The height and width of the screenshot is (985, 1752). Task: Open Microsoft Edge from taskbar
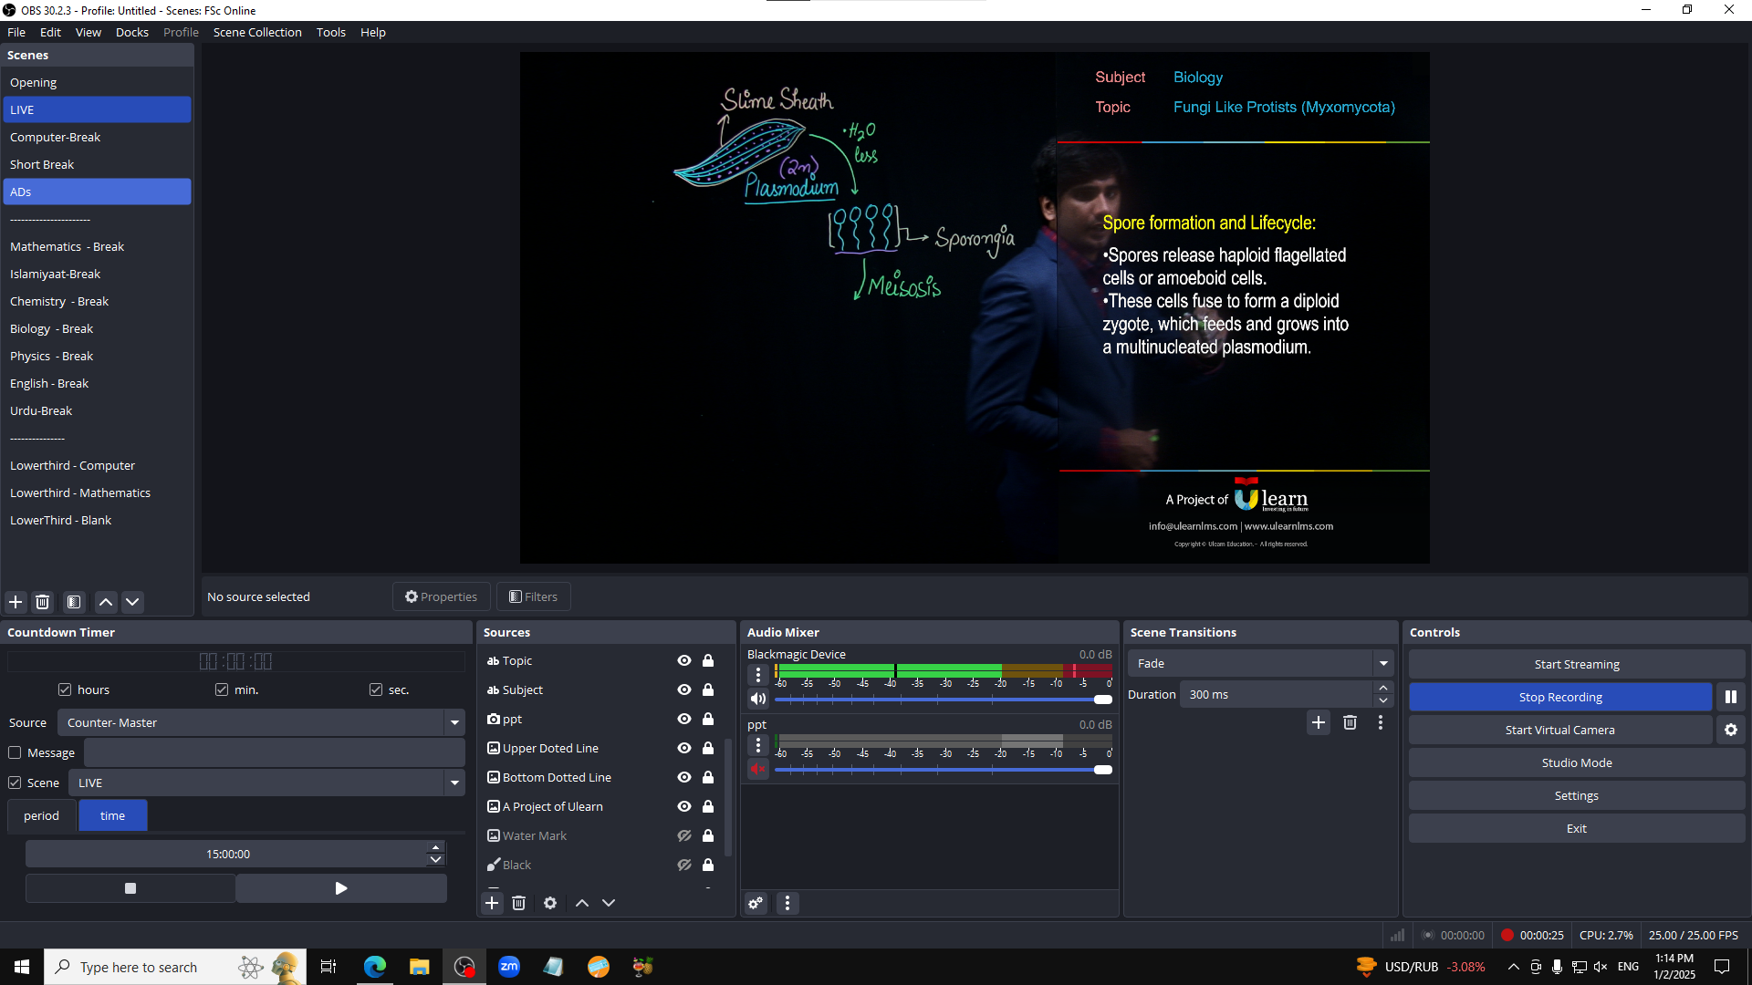pyautogui.click(x=375, y=967)
